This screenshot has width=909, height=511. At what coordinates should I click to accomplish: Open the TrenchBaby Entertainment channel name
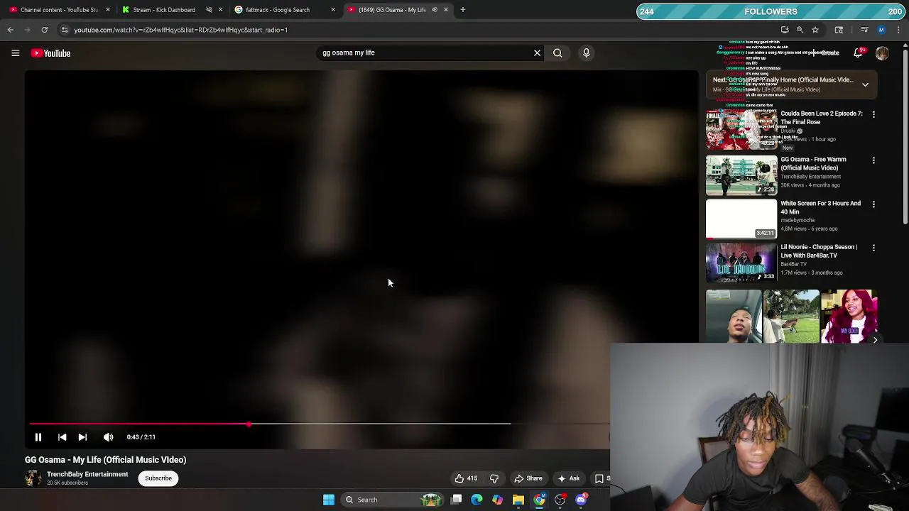click(x=87, y=474)
